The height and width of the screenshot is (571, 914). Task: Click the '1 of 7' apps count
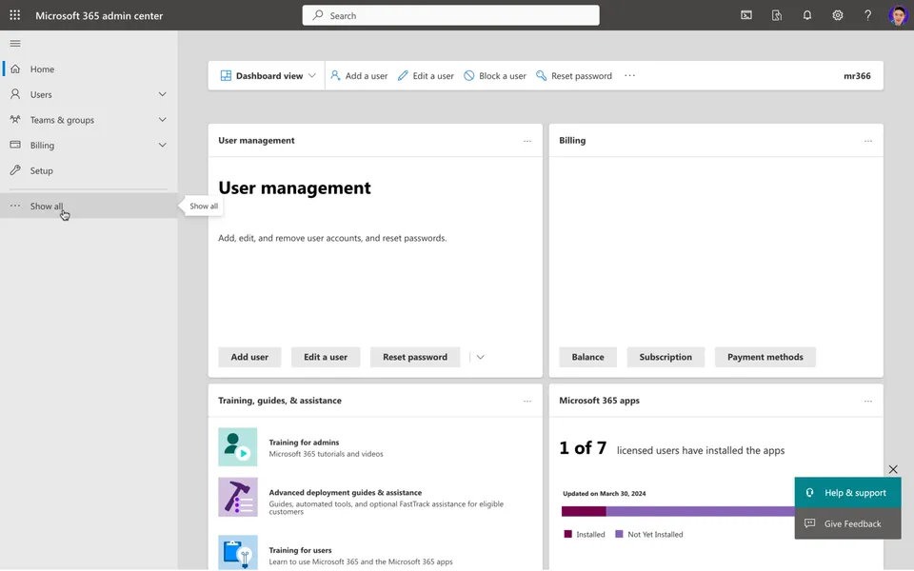tap(583, 448)
